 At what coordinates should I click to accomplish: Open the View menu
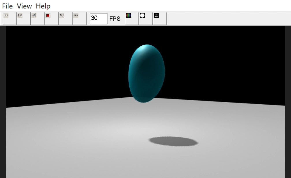coord(24,6)
